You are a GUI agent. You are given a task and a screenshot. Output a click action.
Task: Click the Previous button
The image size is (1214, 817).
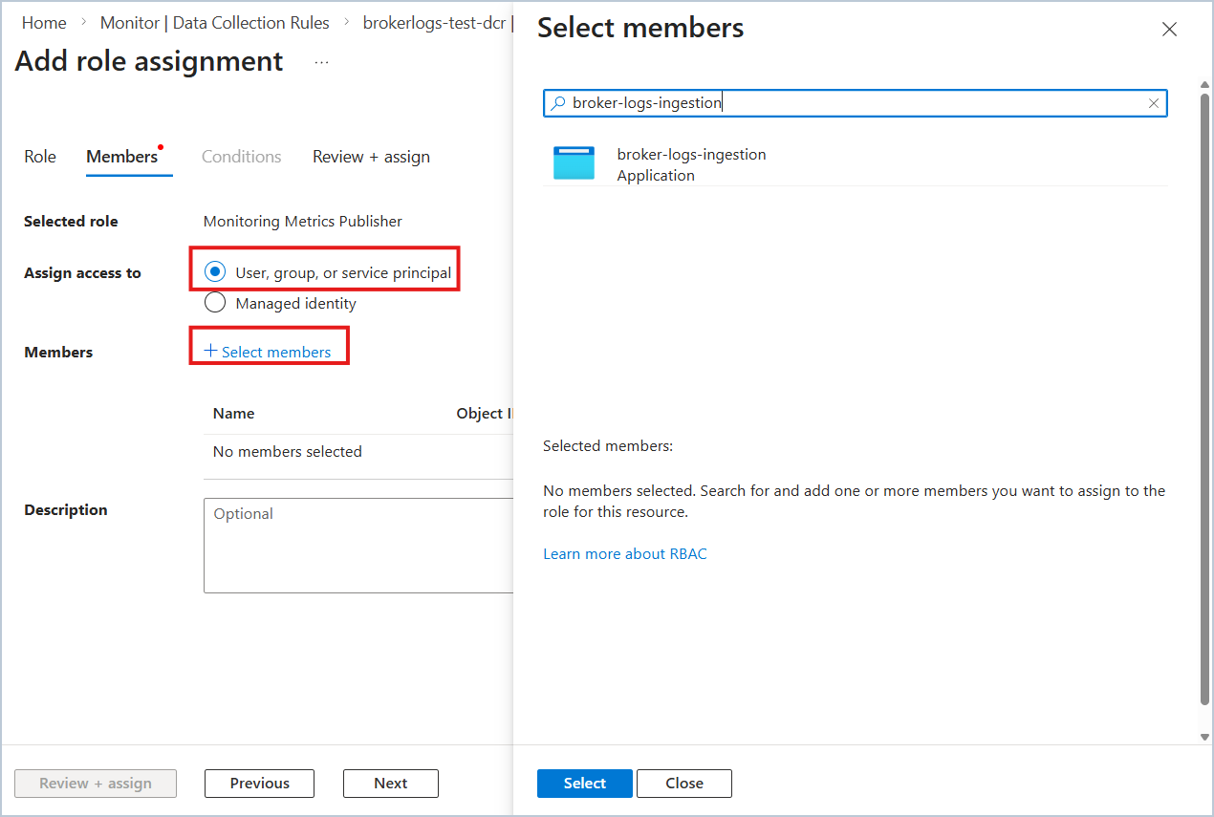[260, 784]
